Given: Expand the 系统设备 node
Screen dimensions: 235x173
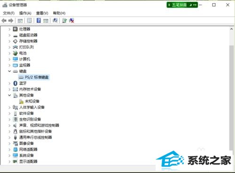Looking at the screenshot, I should point(9,156).
